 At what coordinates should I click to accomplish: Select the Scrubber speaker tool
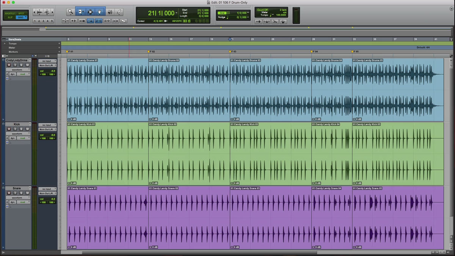point(110,12)
